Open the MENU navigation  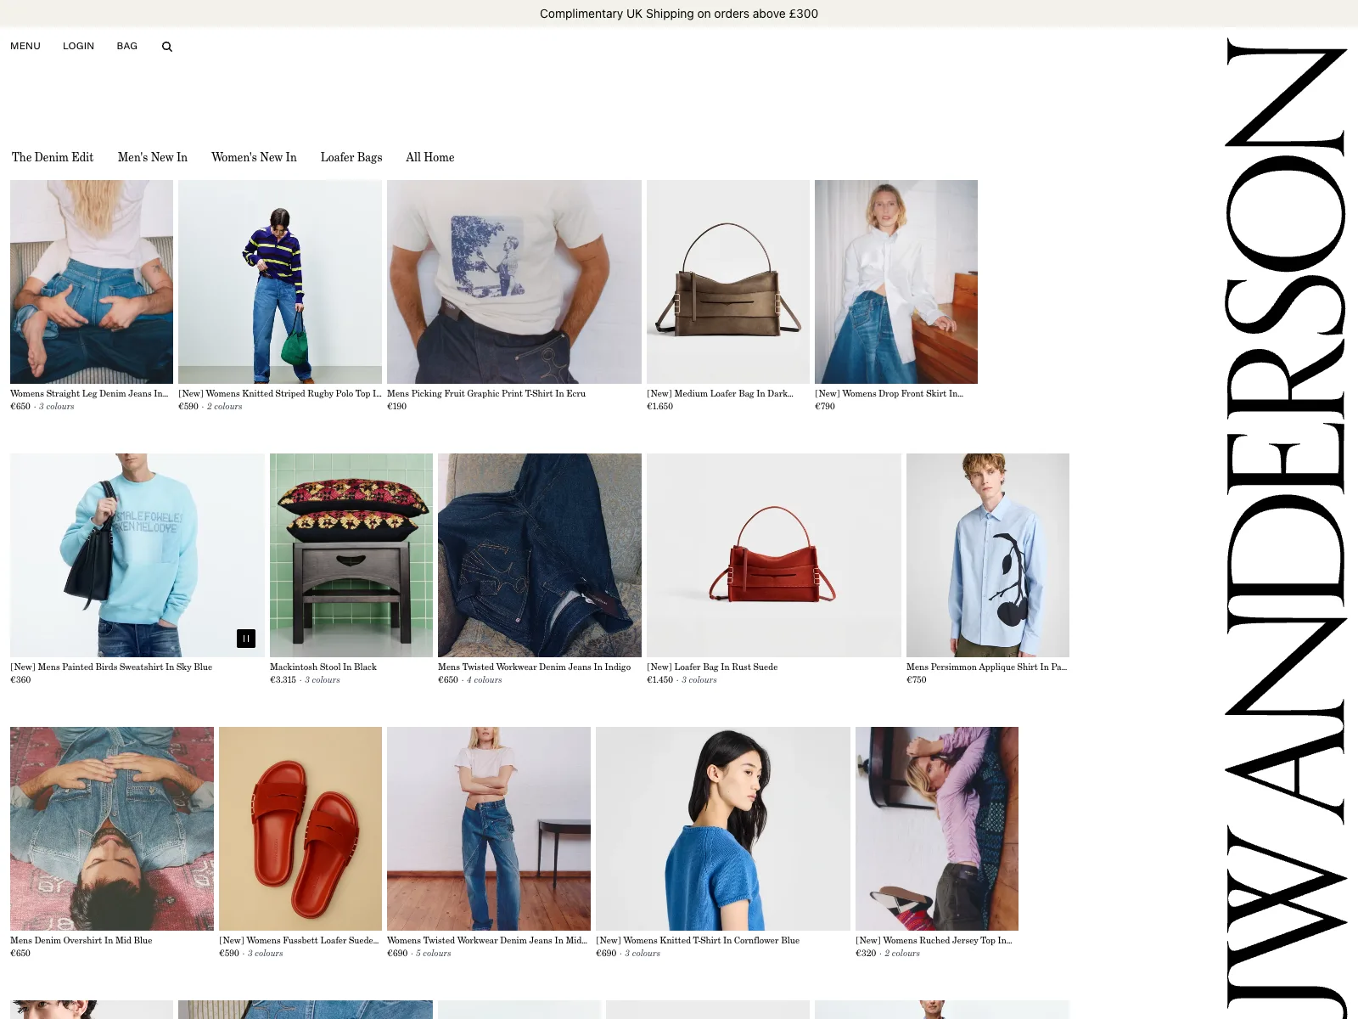click(25, 46)
